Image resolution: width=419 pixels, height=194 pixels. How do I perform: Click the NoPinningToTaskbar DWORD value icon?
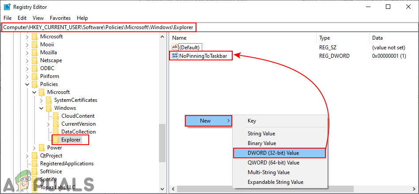[x=174, y=56]
